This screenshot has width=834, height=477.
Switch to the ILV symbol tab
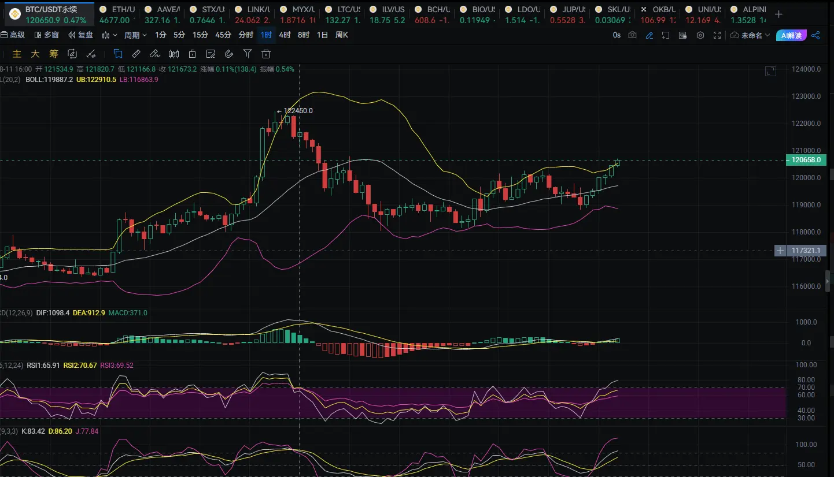coord(387,14)
